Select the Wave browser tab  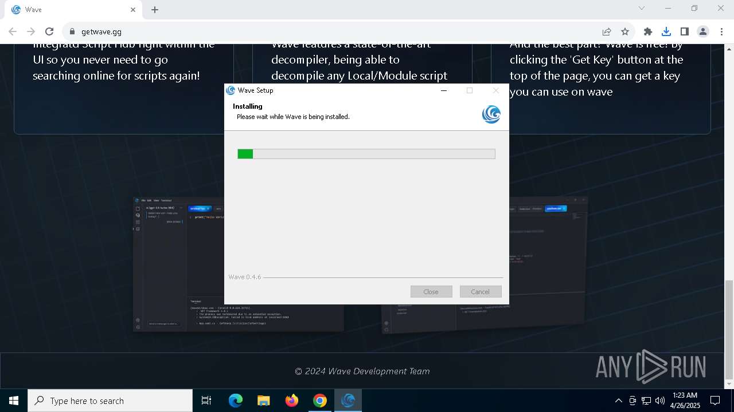pyautogui.click(x=73, y=10)
